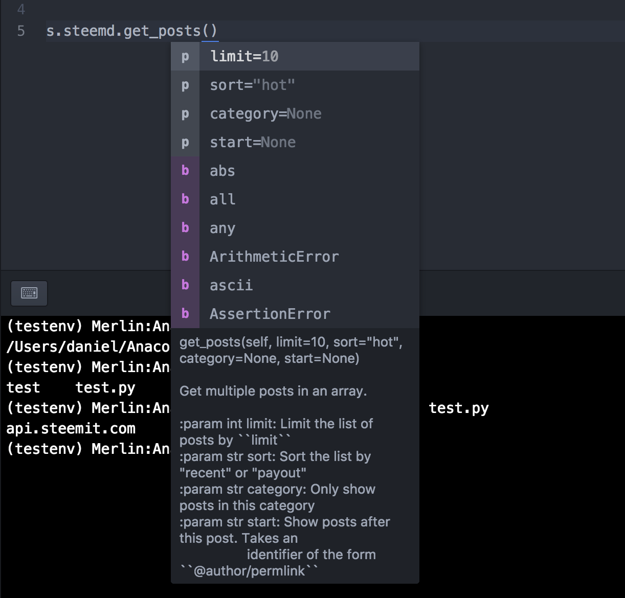Click the 'test.py' text at terminal's right side

(x=459, y=408)
